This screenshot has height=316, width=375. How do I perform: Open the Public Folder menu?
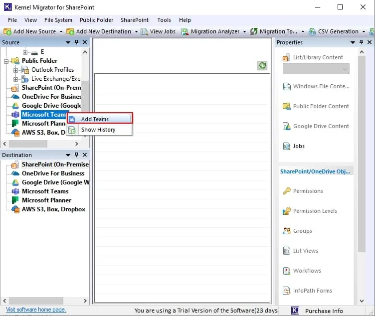pyautogui.click(x=96, y=20)
